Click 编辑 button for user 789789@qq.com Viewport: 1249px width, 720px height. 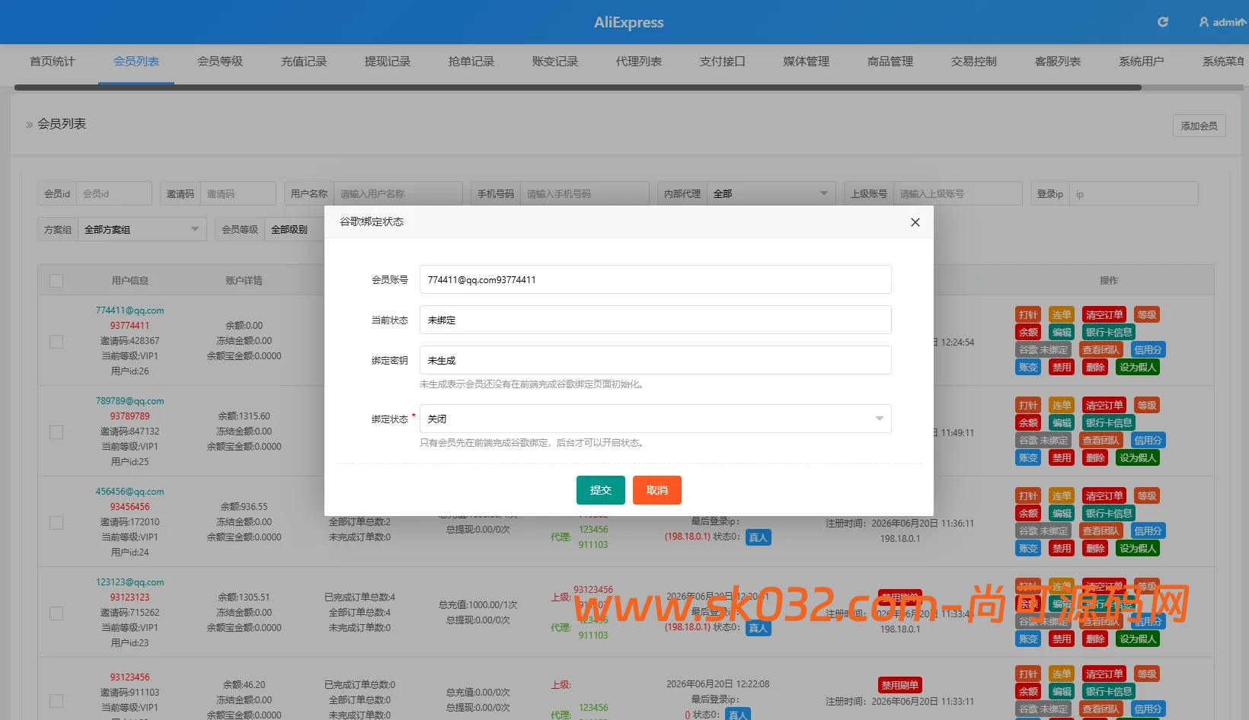[x=1062, y=423]
